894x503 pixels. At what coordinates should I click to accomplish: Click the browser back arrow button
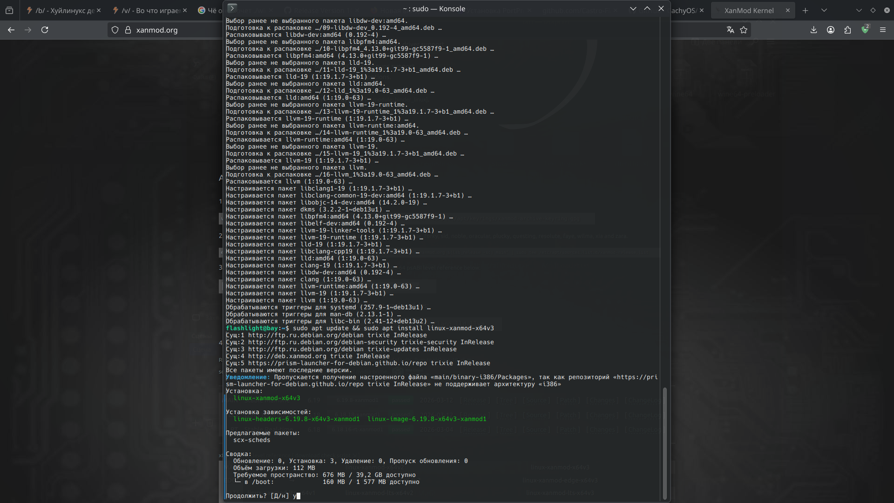[x=11, y=30]
